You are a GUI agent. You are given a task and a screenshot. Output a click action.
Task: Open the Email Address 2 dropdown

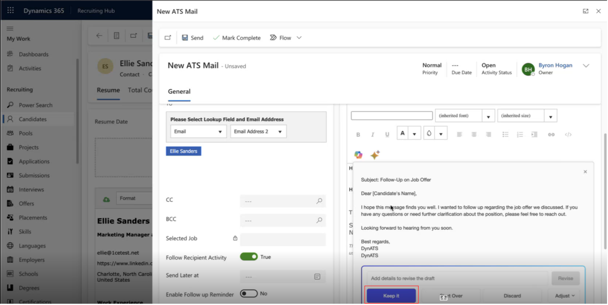pyautogui.click(x=258, y=131)
